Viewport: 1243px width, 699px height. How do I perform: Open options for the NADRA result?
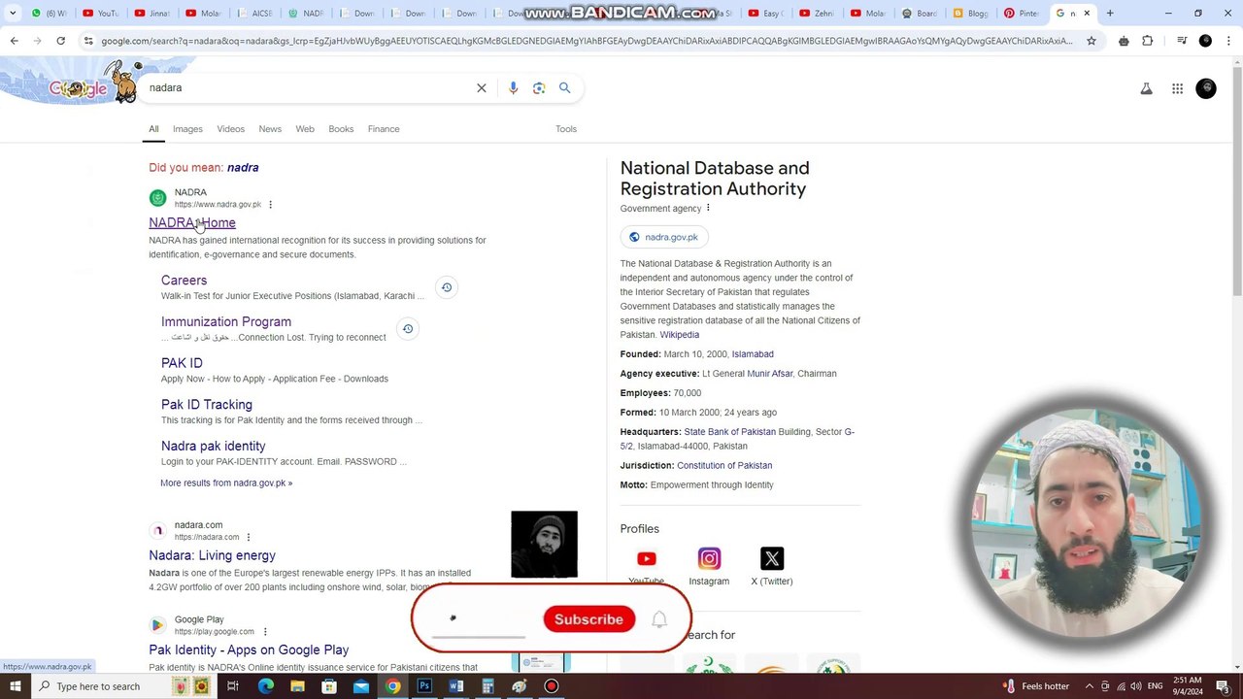(270, 205)
